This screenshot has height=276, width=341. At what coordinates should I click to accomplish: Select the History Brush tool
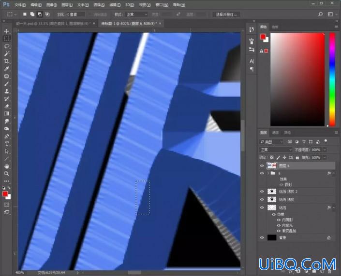pyautogui.click(x=6, y=99)
